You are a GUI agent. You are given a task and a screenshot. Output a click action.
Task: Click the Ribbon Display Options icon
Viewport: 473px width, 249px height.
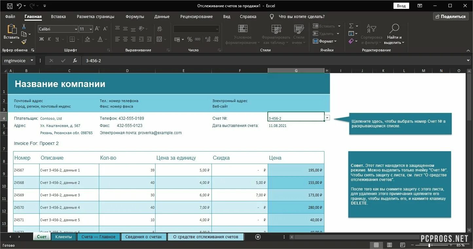click(x=420, y=6)
